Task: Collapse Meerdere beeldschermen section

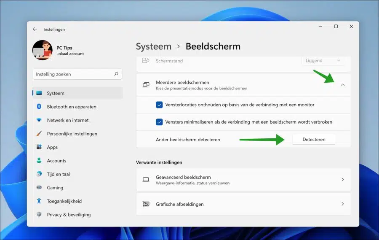Action: point(342,85)
